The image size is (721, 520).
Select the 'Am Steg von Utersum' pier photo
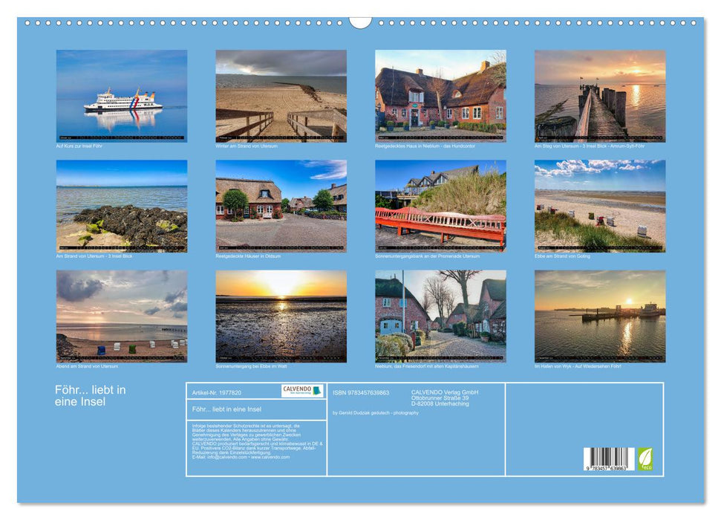coord(600,96)
